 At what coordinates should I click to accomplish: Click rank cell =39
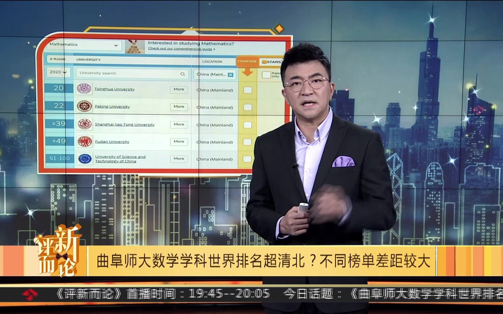coord(59,124)
